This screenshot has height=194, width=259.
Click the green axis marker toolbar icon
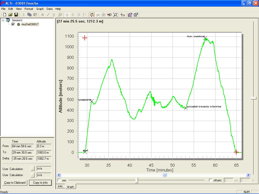[x=123, y=15]
